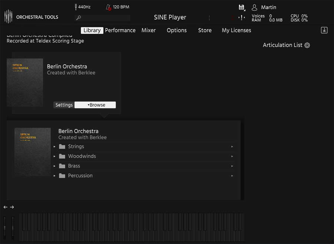Click the Percussion folder icon

(62, 176)
